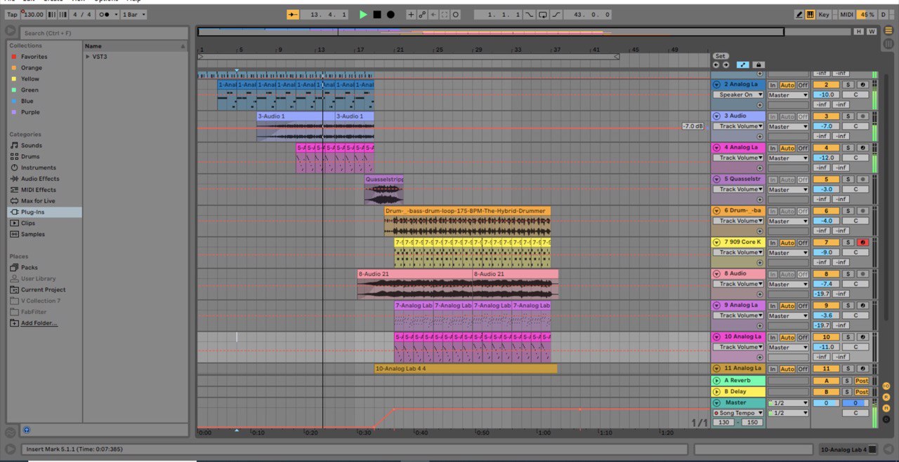Image resolution: width=899 pixels, height=462 pixels.
Task: Click the Automation Arm icon
Action: click(422, 14)
